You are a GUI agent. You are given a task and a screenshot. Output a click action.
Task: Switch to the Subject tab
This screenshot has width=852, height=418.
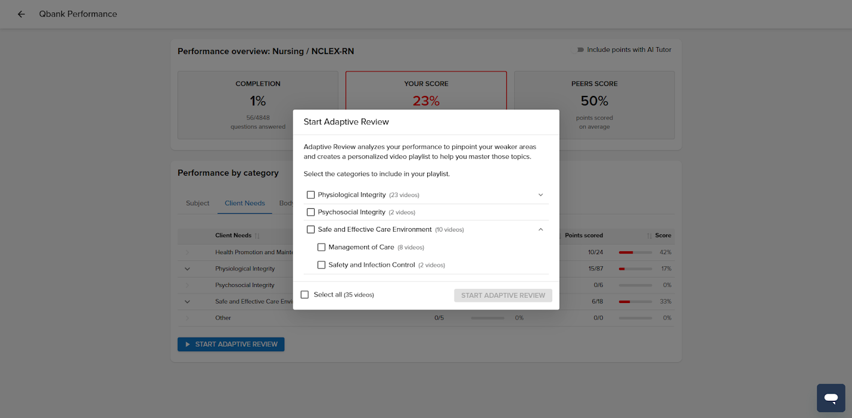tap(197, 203)
